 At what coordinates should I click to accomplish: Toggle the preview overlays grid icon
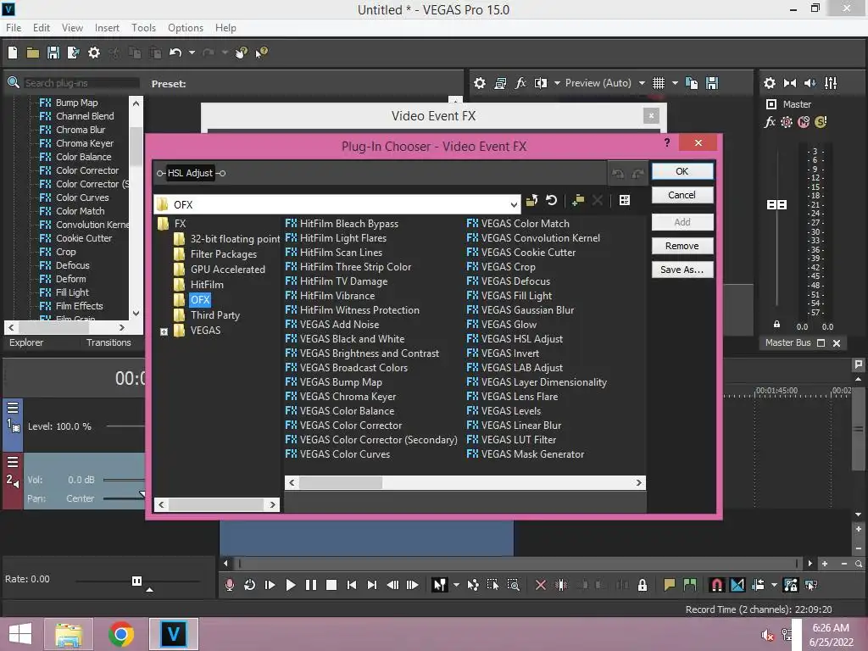(x=658, y=83)
